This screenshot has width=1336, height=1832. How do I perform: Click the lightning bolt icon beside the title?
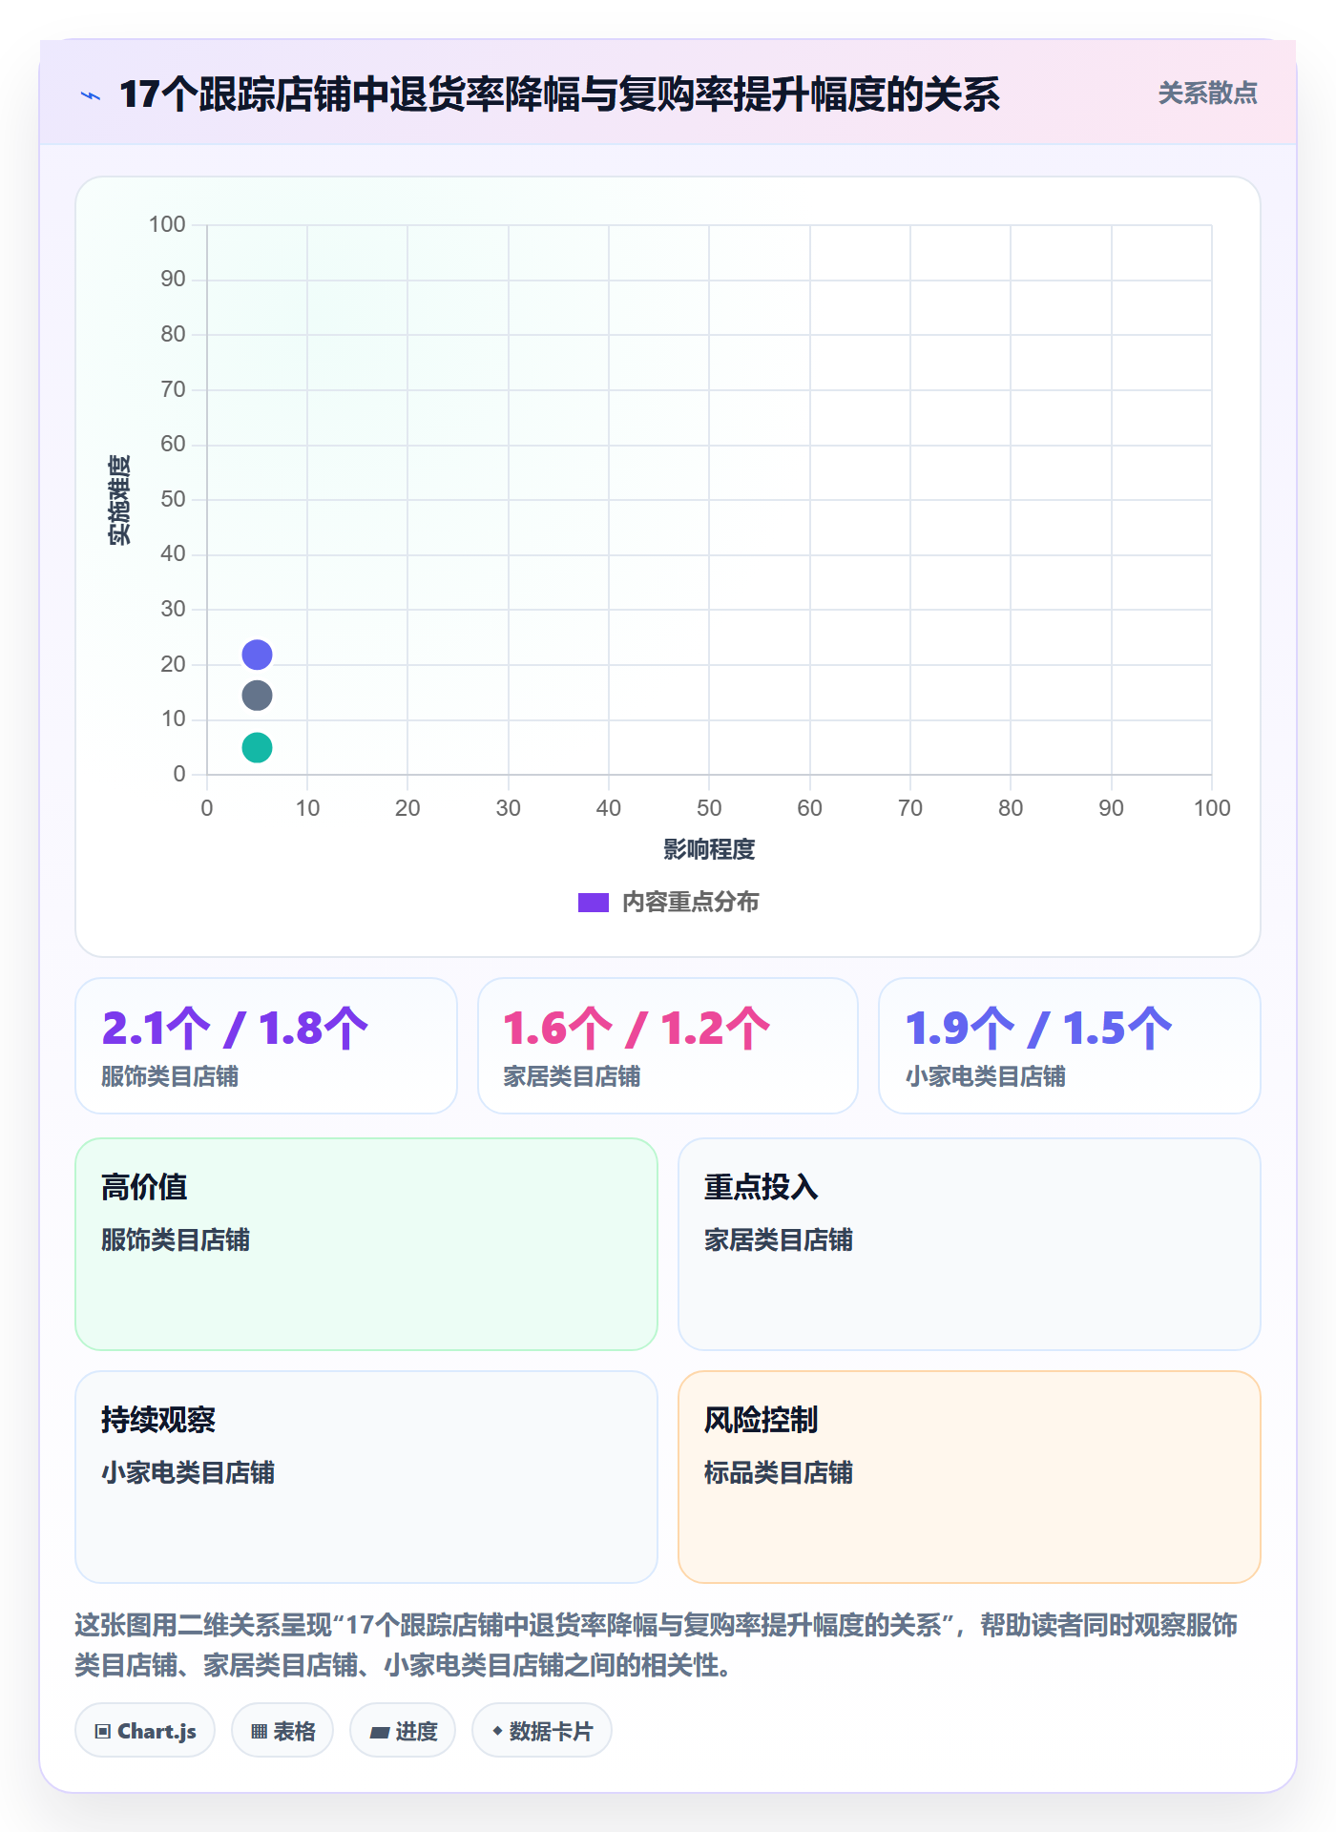91,95
